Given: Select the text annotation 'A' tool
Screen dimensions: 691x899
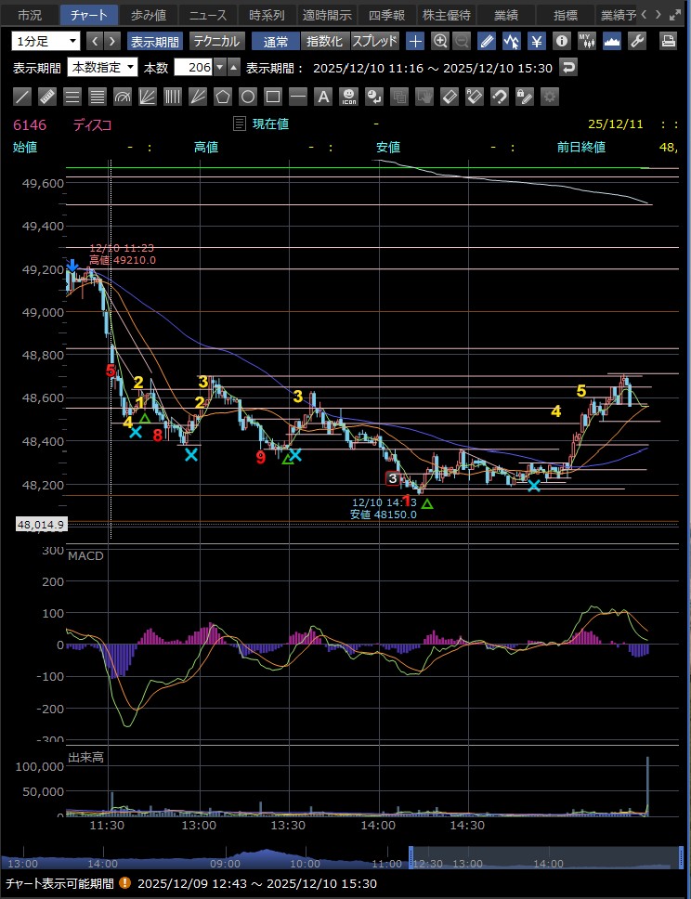Looking at the screenshot, I should click(x=323, y=97).
